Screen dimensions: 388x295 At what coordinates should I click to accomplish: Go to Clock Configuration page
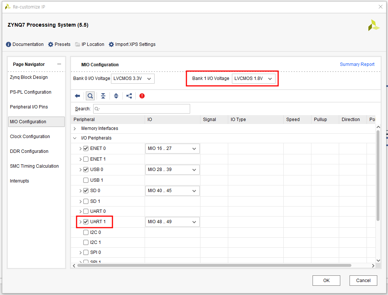tap(30, 137)
